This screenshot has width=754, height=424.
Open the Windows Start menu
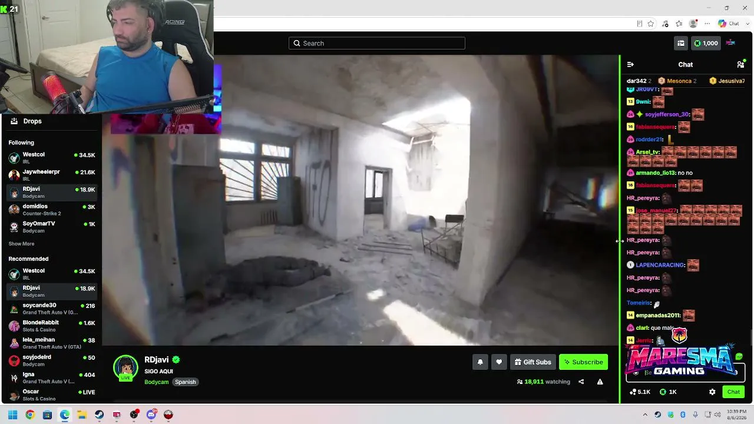[x=12, y=415]
